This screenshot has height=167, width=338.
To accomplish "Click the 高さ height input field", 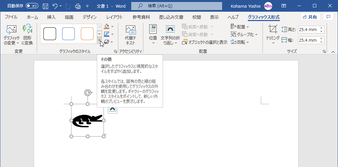I will tap(309, 29).
